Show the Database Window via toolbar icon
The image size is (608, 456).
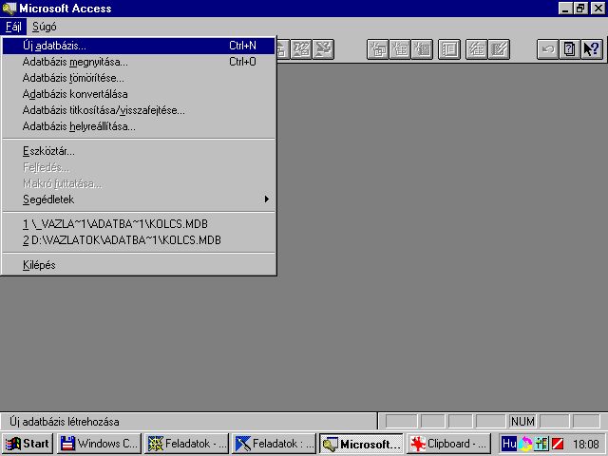click(449, 49)
